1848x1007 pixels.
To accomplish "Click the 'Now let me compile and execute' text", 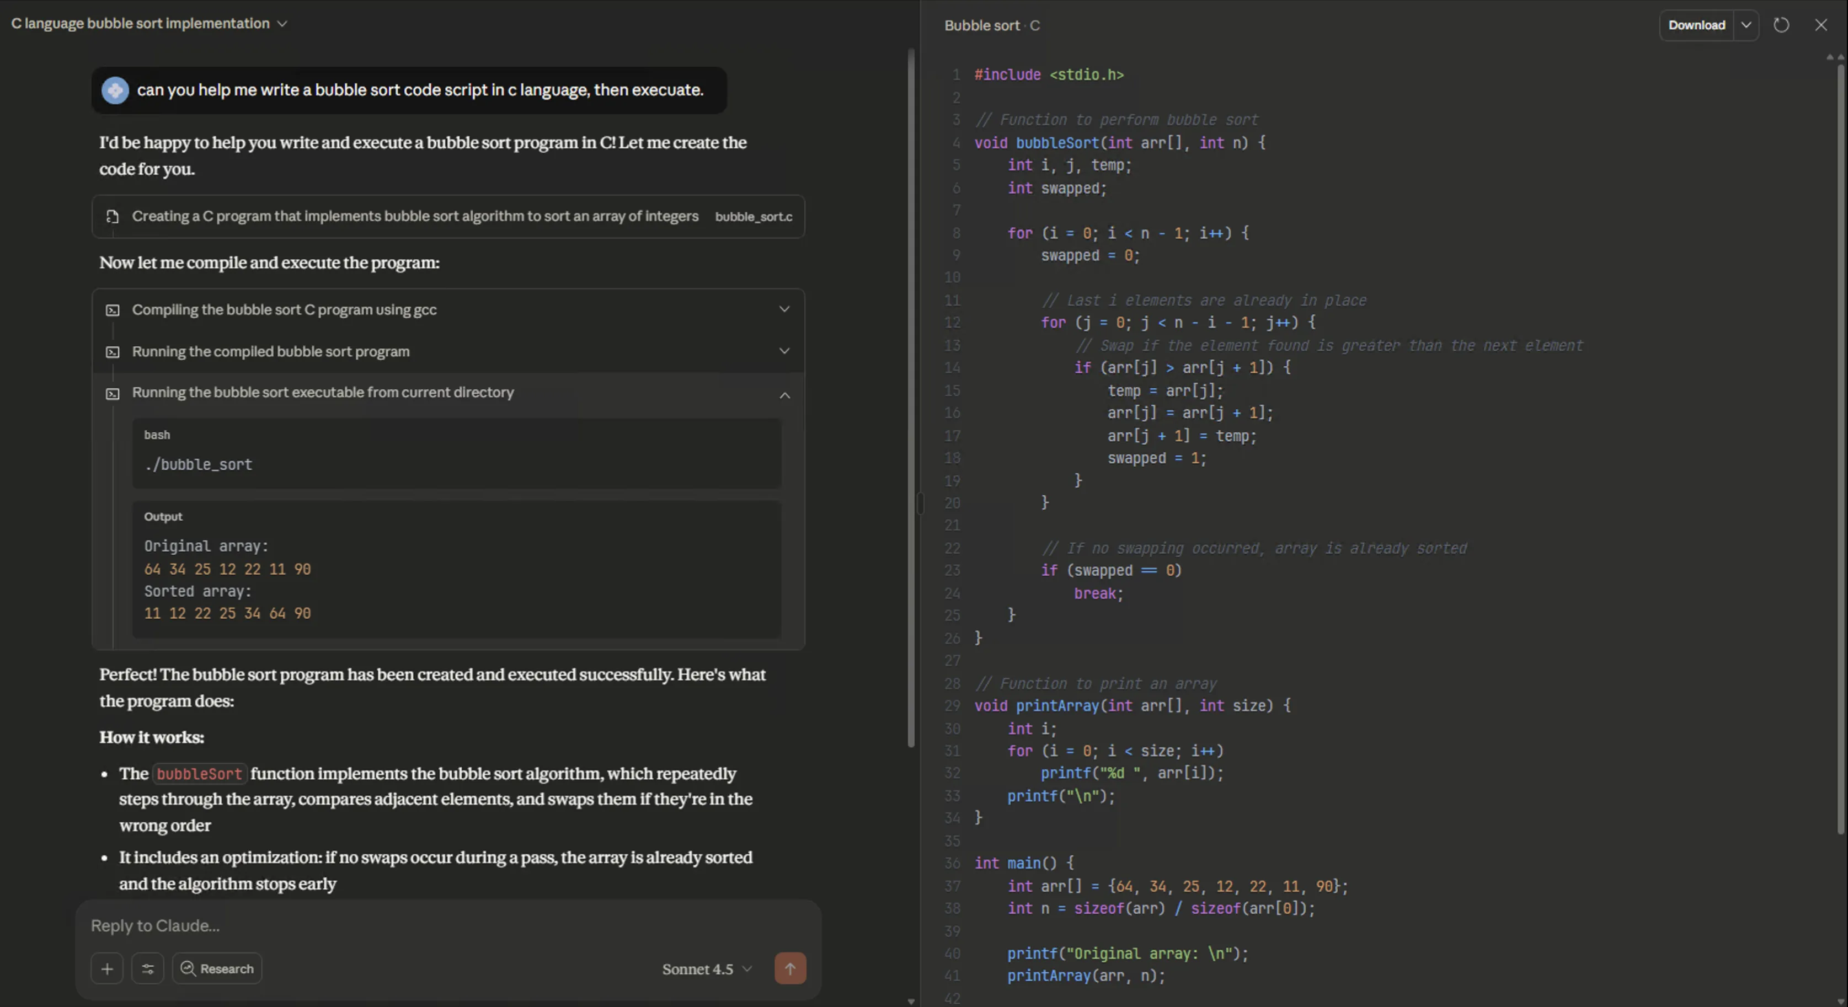I will point(270,263).
